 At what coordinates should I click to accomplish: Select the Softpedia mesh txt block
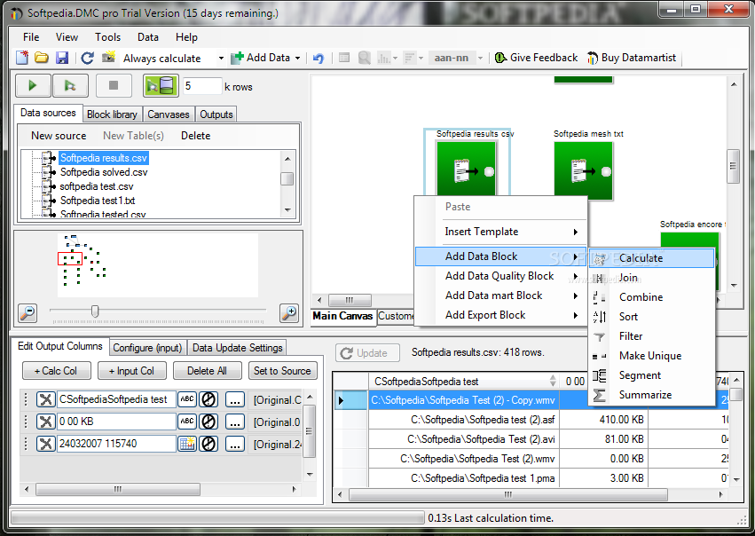tap(583, 171)
